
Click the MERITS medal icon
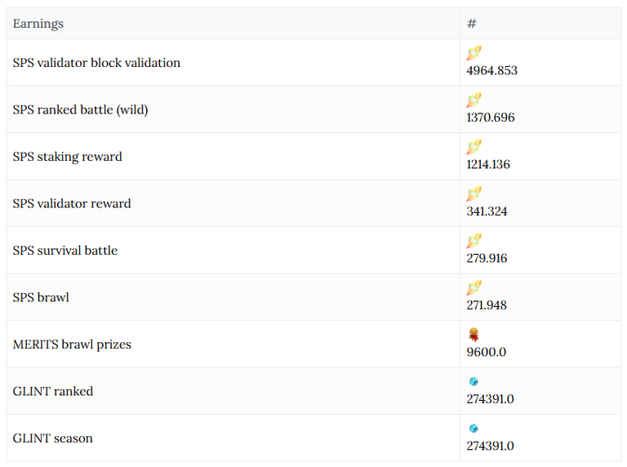474,335
